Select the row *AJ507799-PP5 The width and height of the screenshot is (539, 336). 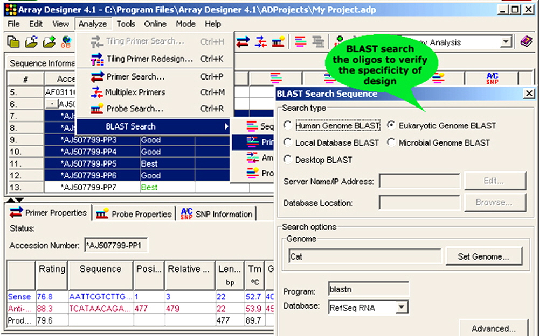pyautogui.click(x=89, y=163)
